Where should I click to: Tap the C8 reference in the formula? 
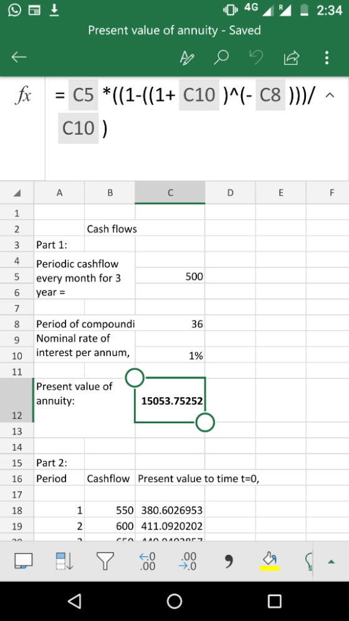click(270, 95)
